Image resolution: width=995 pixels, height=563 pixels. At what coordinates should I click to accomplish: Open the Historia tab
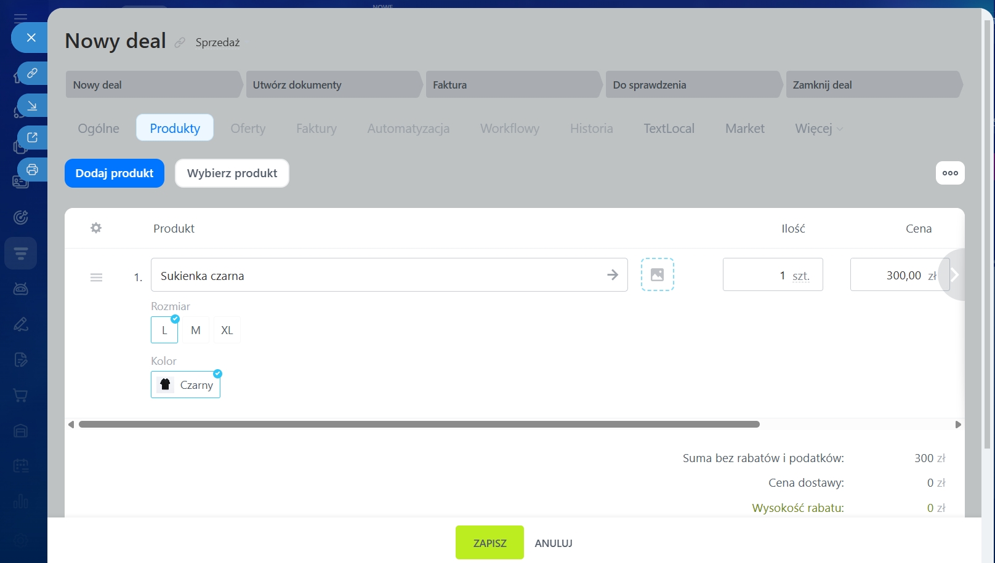(591, 129)
